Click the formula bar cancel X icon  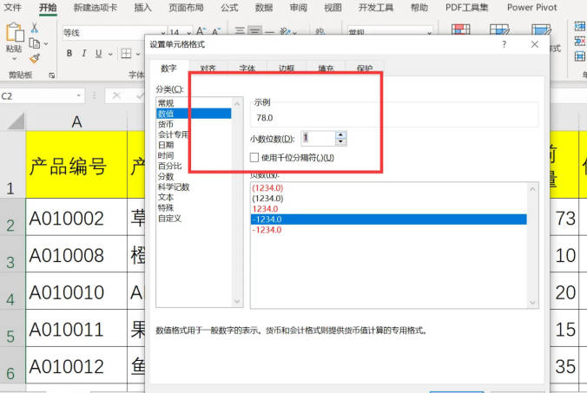(116, 95)
